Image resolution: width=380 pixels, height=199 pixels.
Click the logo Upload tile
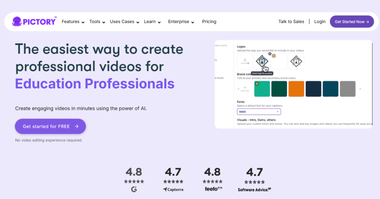pyautogui.click(x=245, y=61)
